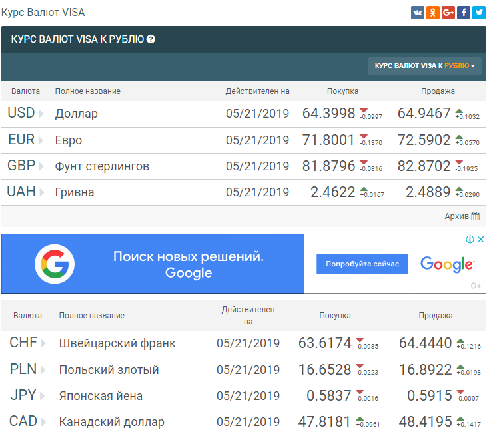Share the page on Facebook
This screenshot has width=491, height=434.
464,13
